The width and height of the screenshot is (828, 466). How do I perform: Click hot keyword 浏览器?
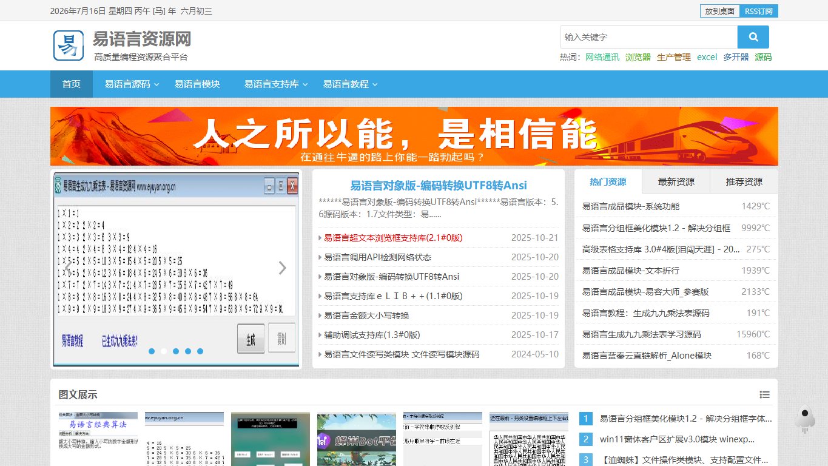(638, 57)
